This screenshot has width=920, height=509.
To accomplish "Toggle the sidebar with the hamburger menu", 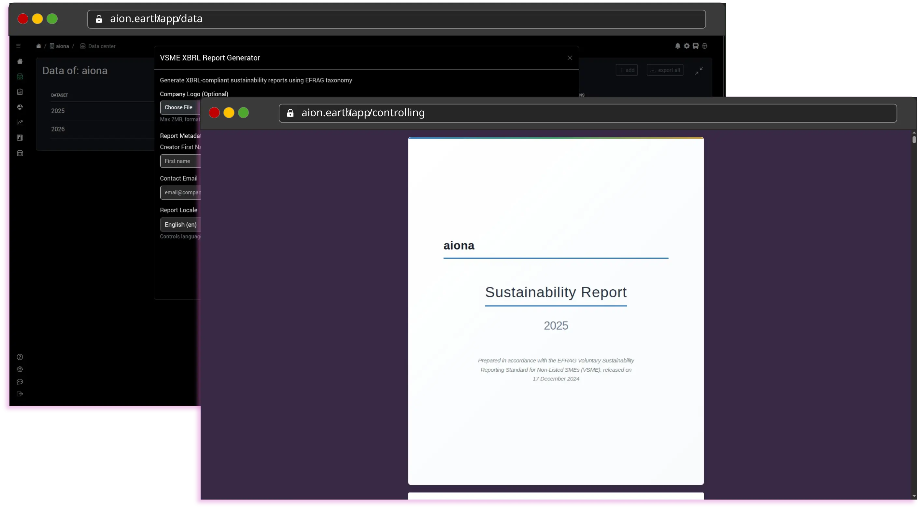I will 18,46.
